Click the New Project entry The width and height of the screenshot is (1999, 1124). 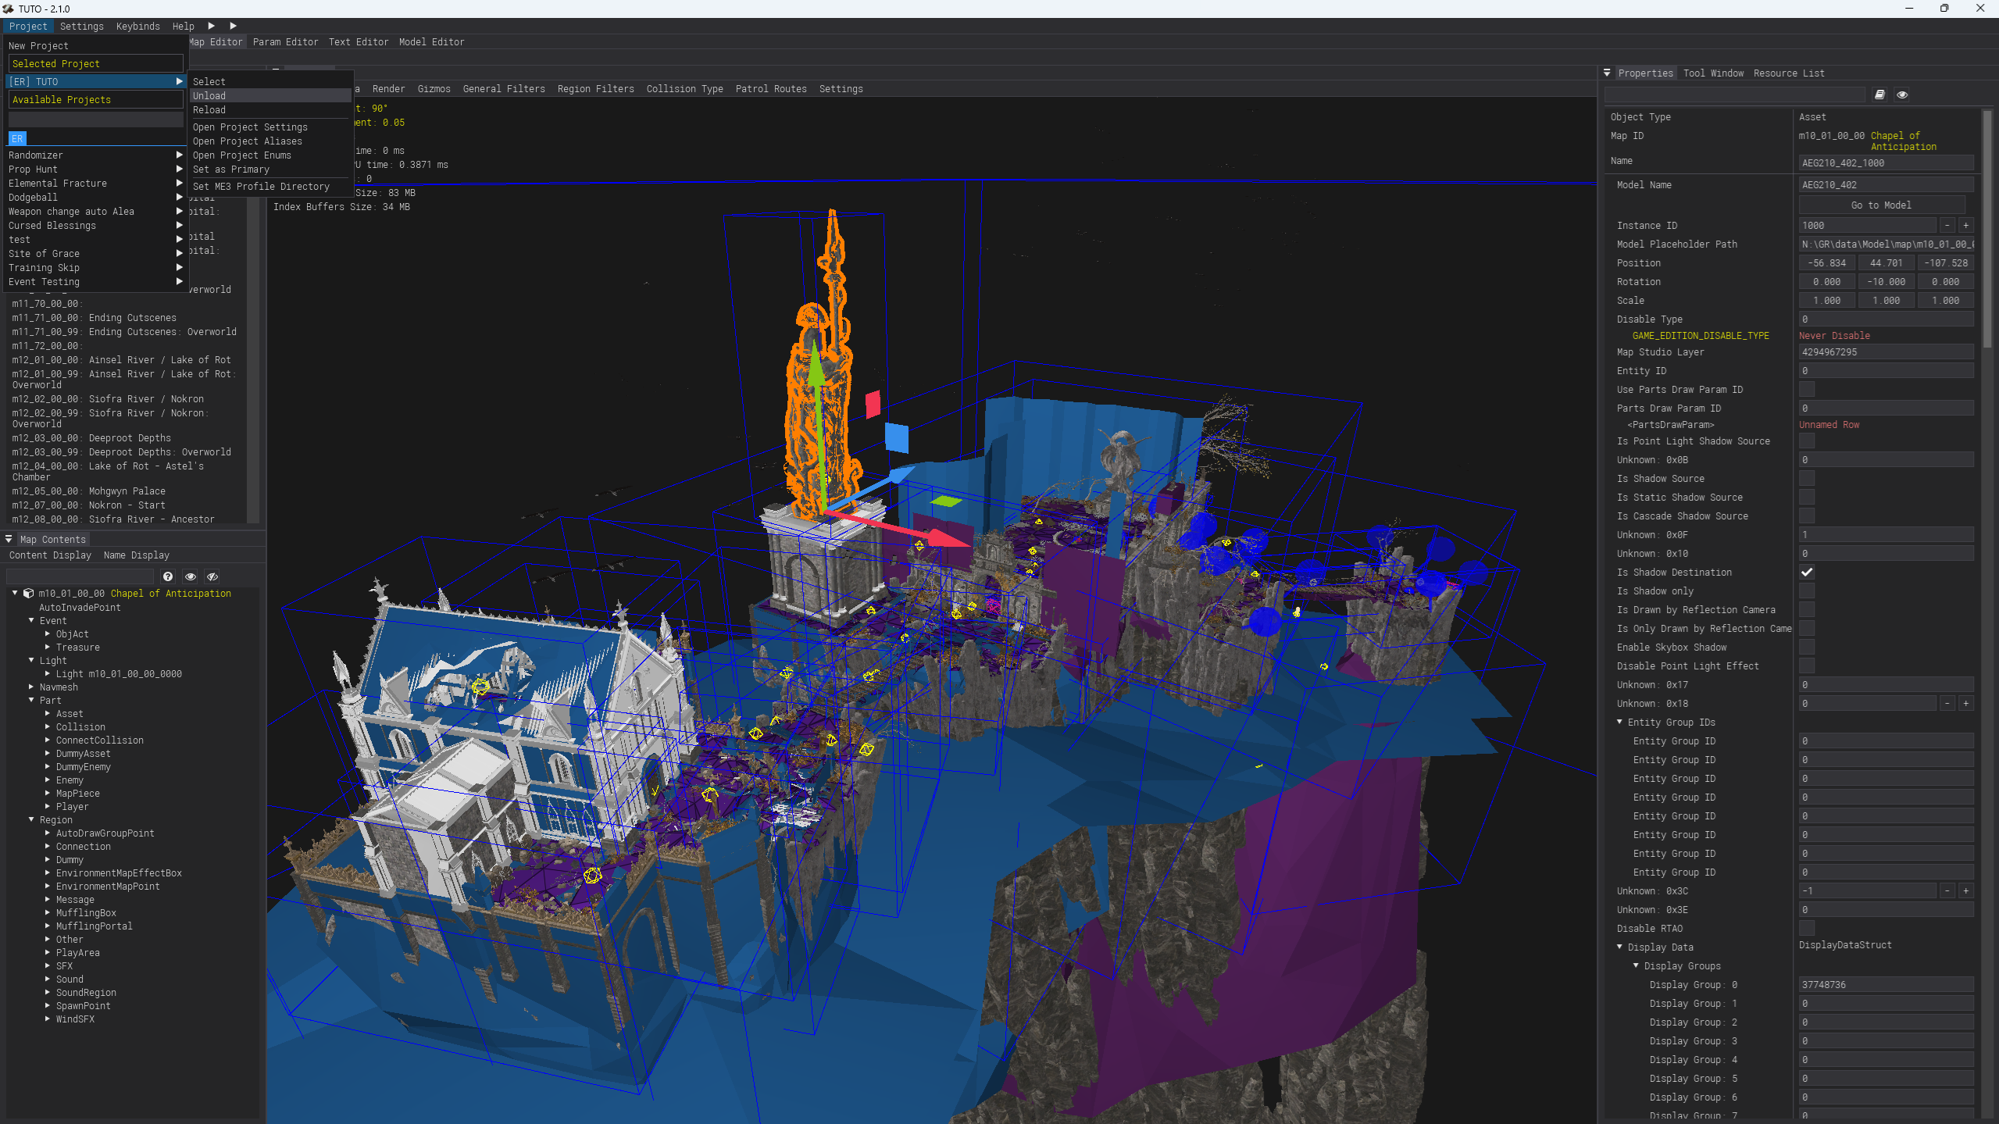click(x=38, y=46)
